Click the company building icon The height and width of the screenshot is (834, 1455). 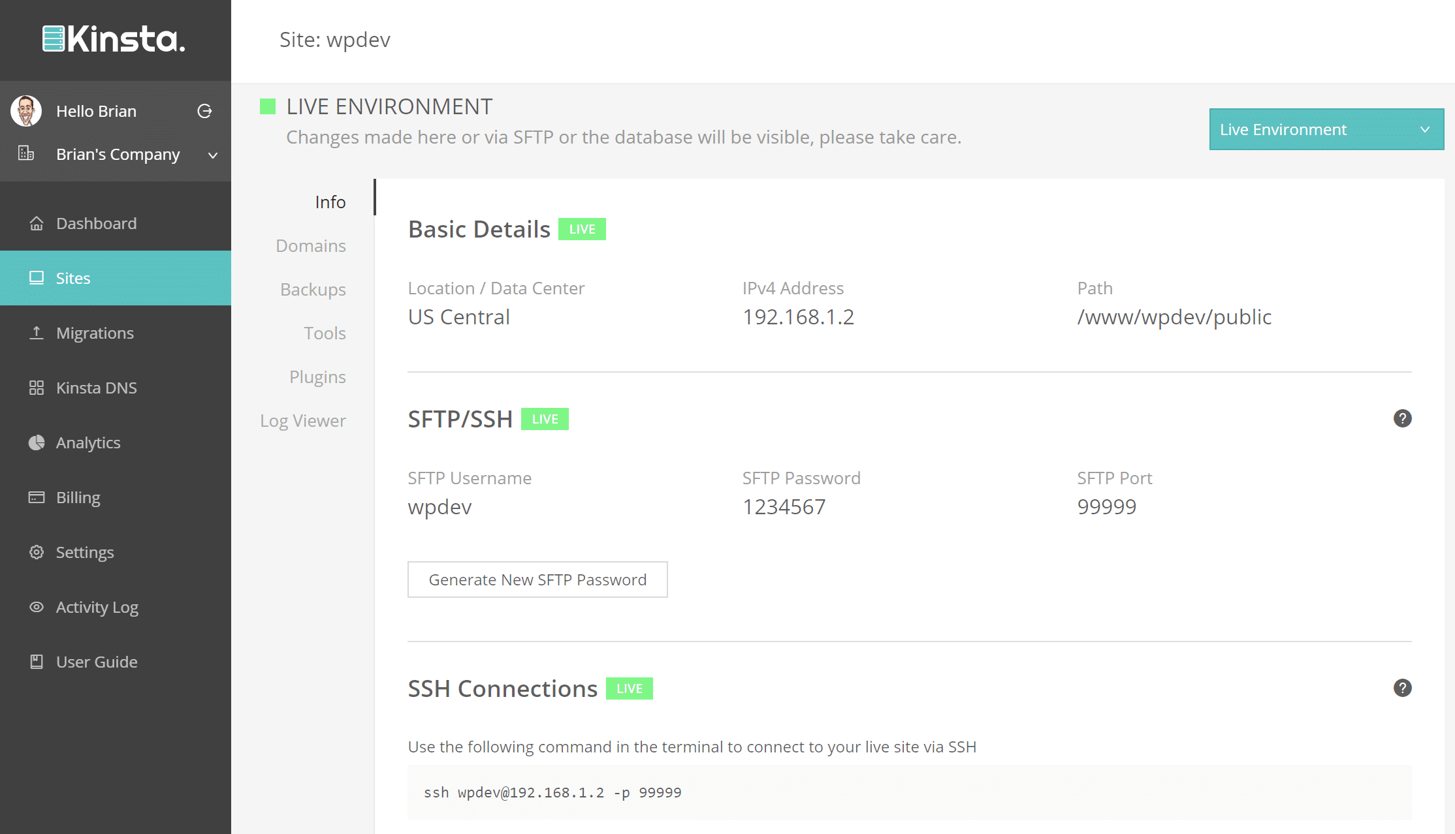pyautogui.click(x=26, y=153)
